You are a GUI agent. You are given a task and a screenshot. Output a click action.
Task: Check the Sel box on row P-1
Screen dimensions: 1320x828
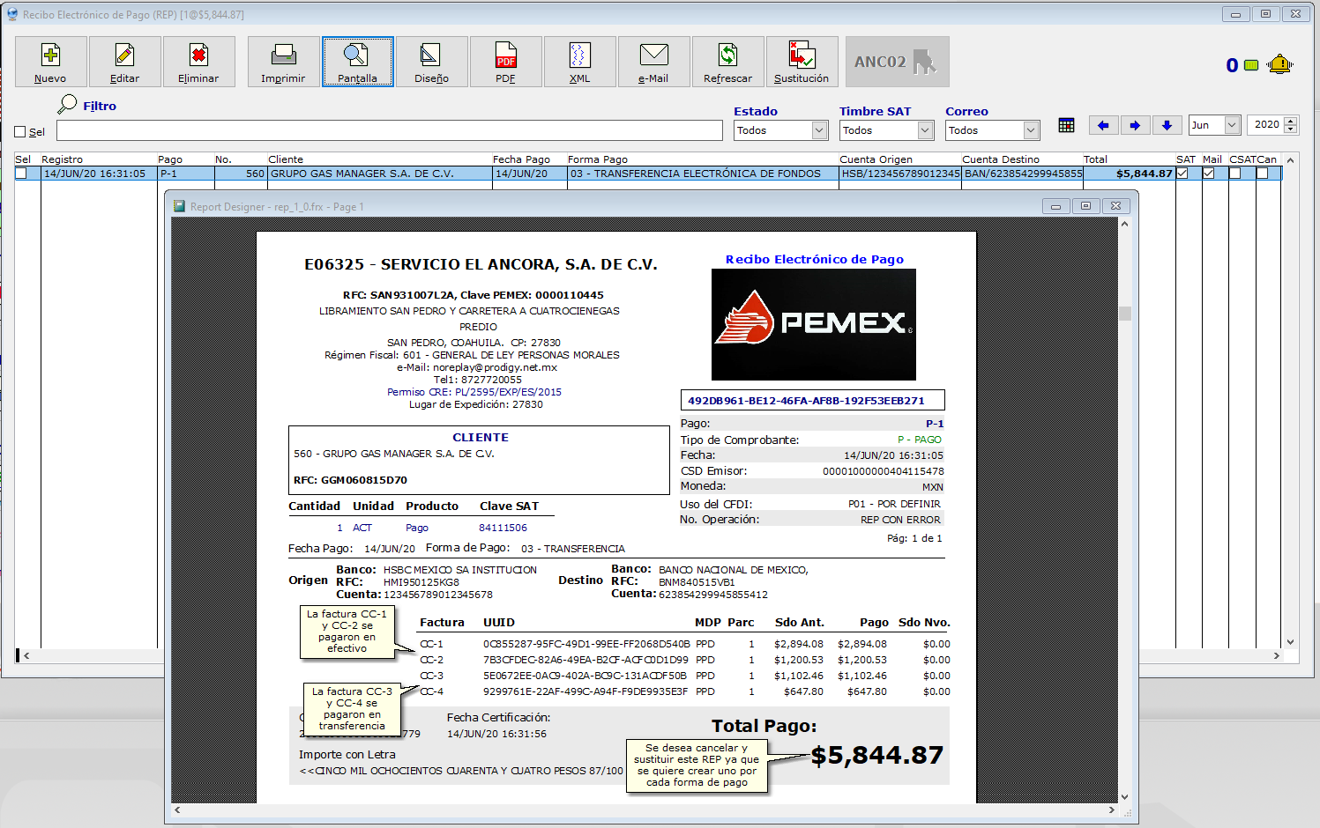pyautogui.click(x=21, y=174)
